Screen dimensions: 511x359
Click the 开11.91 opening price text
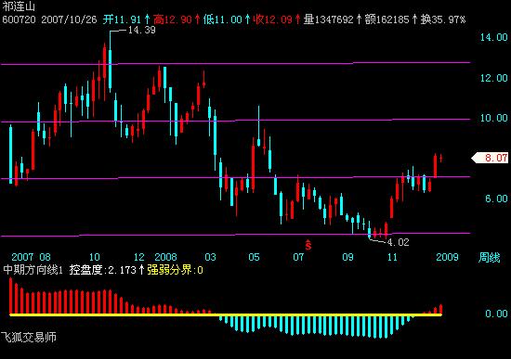122,19
